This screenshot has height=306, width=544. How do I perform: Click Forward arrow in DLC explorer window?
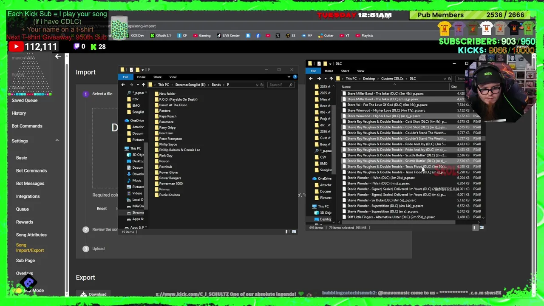click(x=319, y=79)
